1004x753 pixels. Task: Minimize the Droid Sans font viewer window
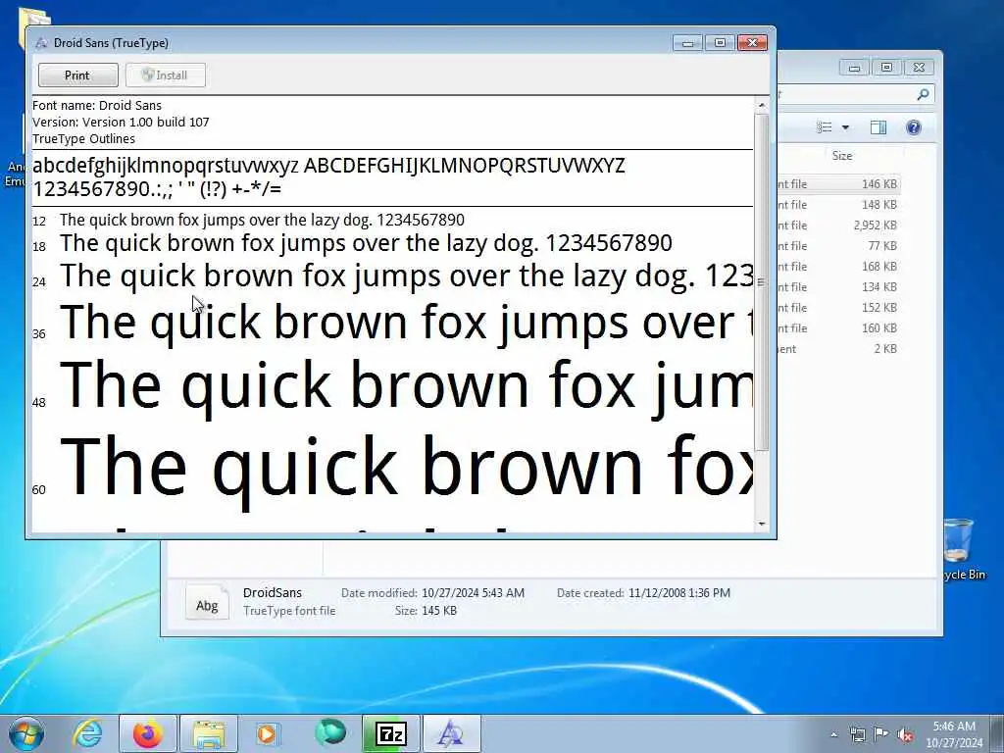click(687, 43)
